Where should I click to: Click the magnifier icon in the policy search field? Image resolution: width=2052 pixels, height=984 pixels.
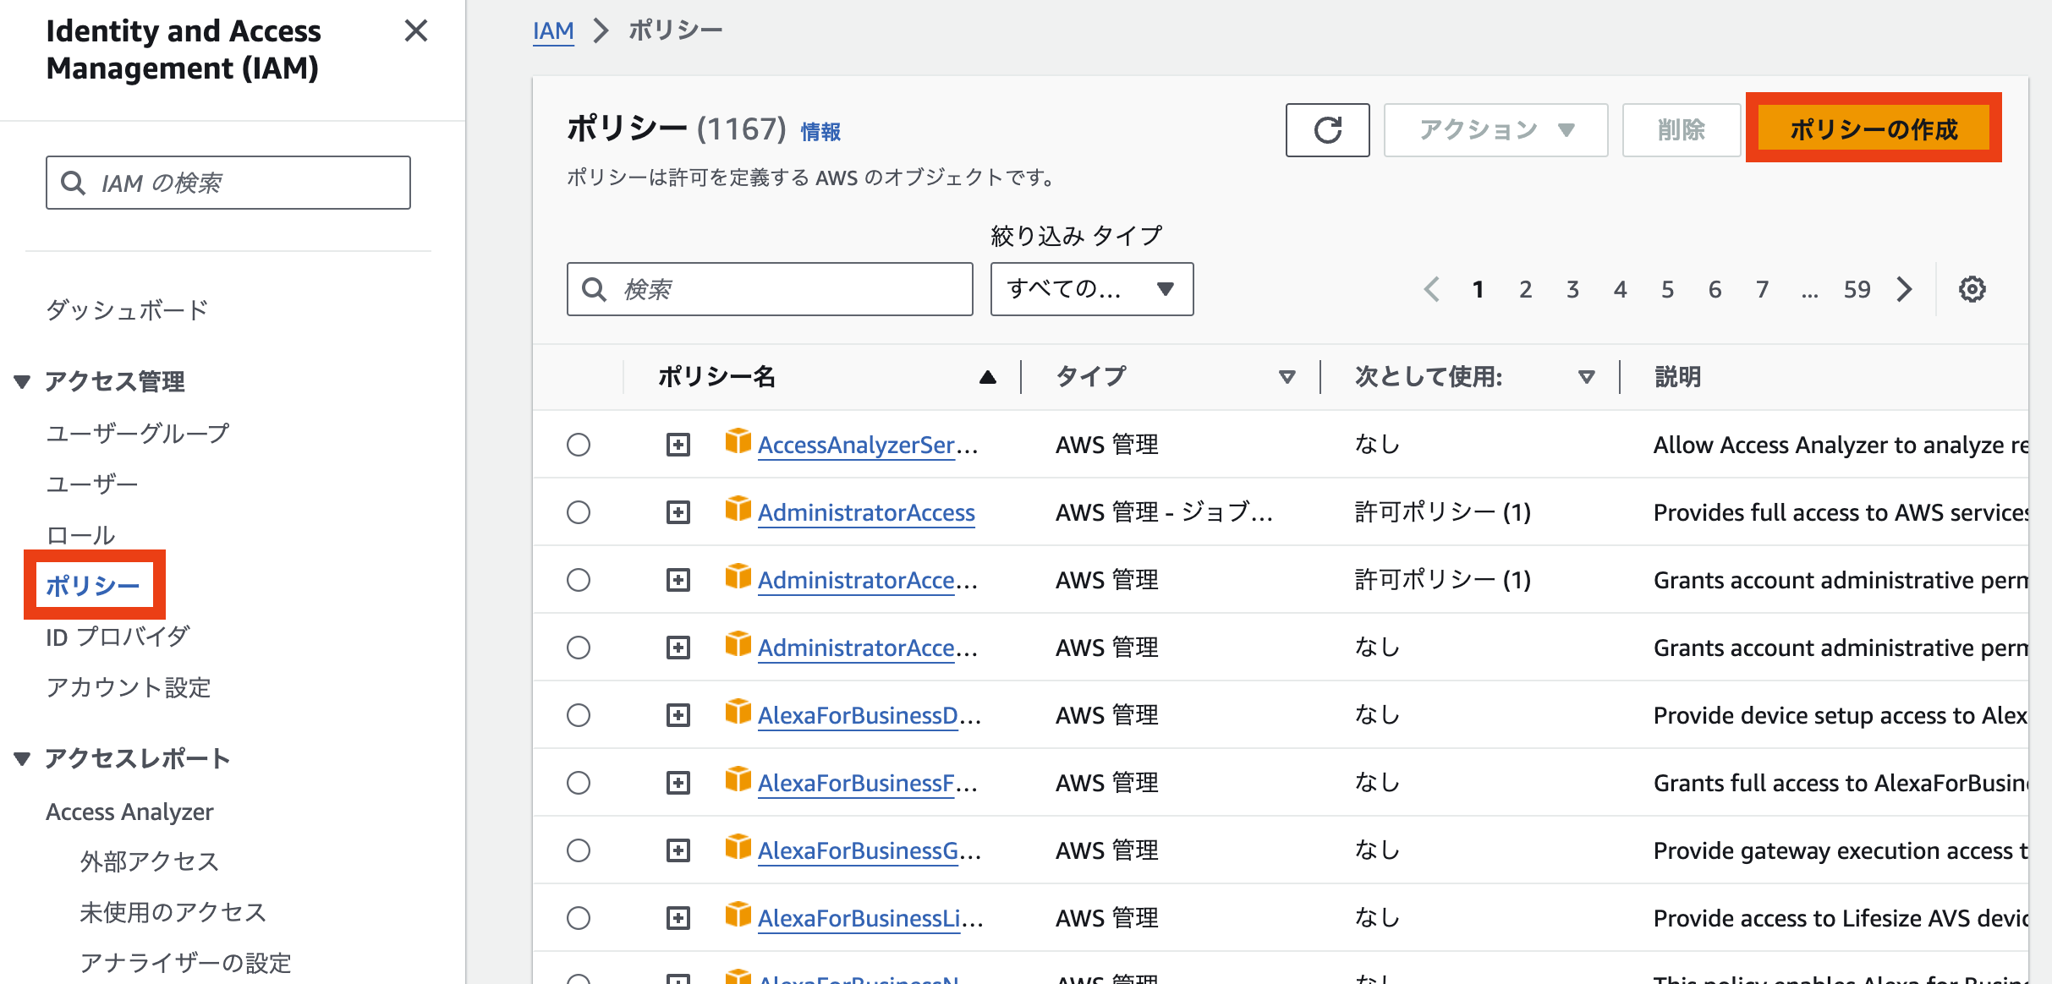point(594,289)
